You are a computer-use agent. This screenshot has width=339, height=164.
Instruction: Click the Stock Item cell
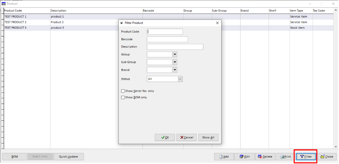(297, 28)
